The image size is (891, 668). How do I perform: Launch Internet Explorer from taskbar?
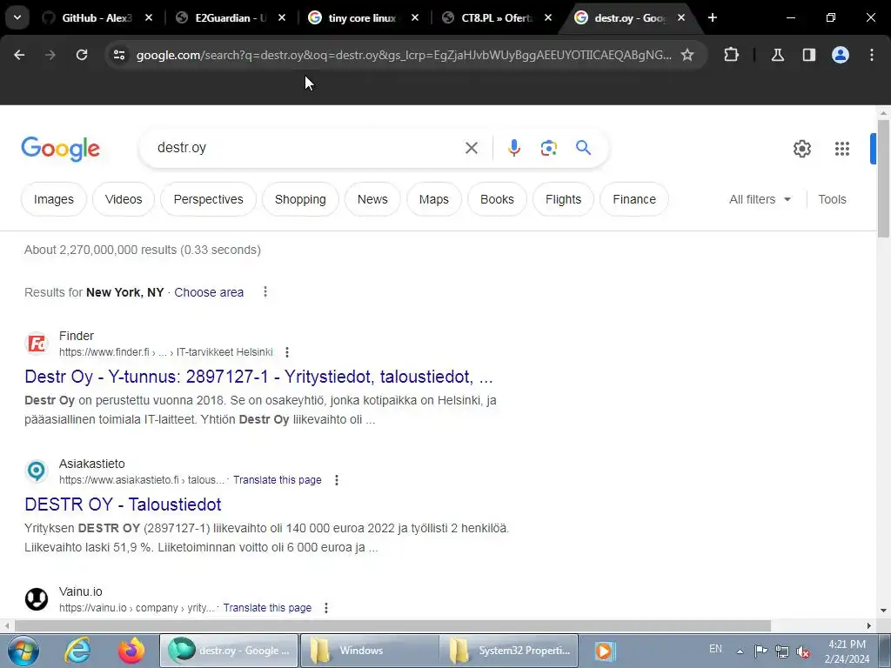point(77,651)
